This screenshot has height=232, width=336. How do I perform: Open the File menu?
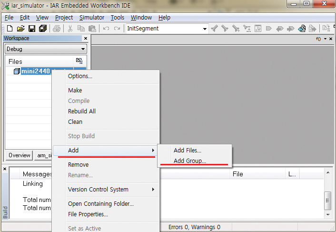[9, 18]
